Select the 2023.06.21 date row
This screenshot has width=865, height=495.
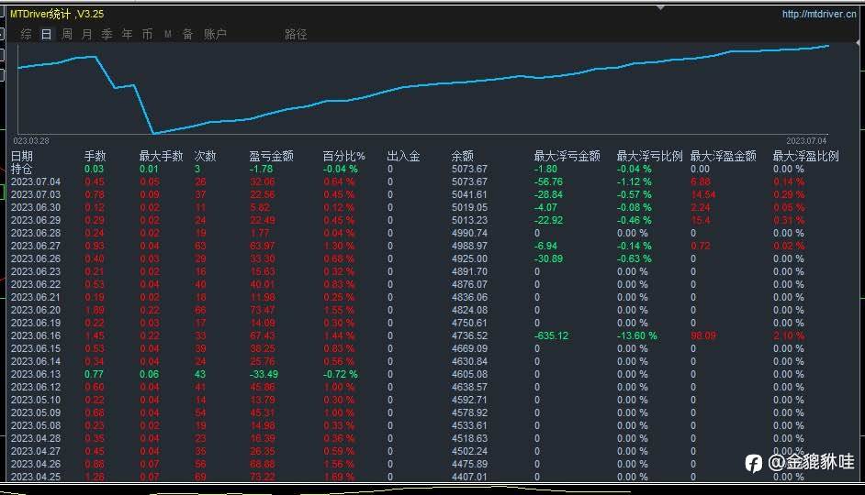[x=35, y=297]
